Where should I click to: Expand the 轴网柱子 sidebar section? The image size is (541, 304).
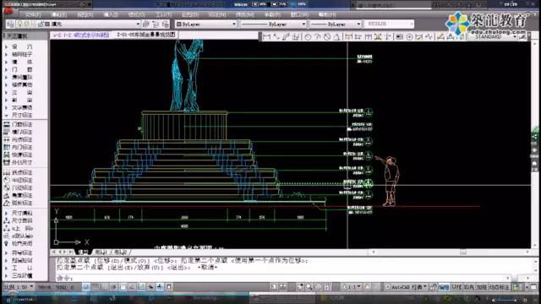coord(19,54)
